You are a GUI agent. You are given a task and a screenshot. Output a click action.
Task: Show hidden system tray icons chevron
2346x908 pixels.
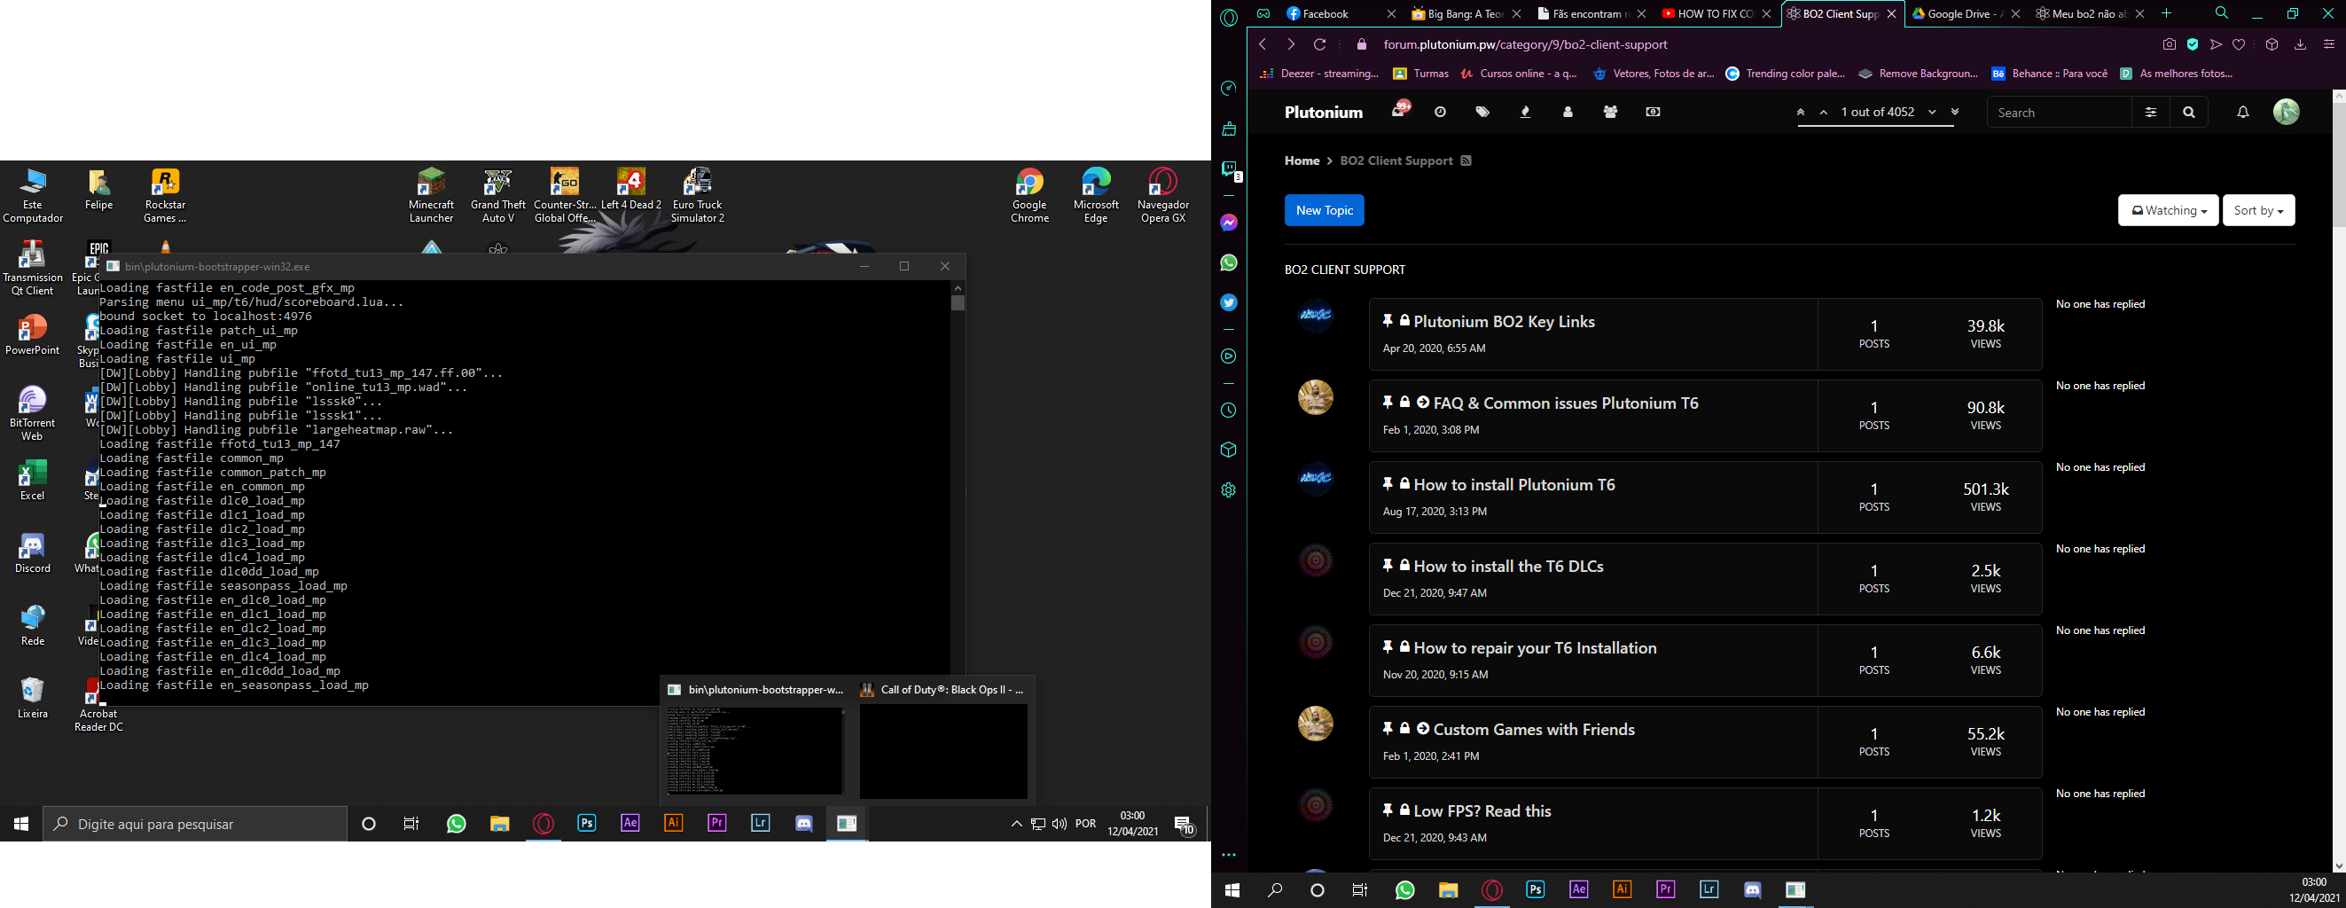pyautogui.click(x=1016, y=825)
